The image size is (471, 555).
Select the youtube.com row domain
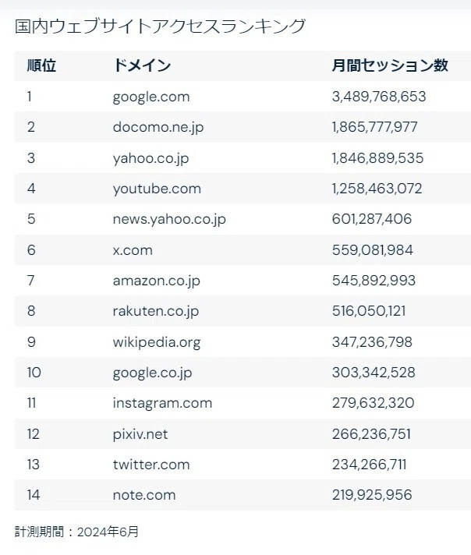tap(157, 189)
